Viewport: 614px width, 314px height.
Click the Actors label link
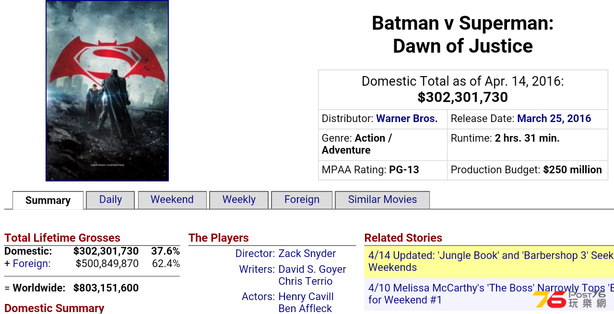(258, 297)
